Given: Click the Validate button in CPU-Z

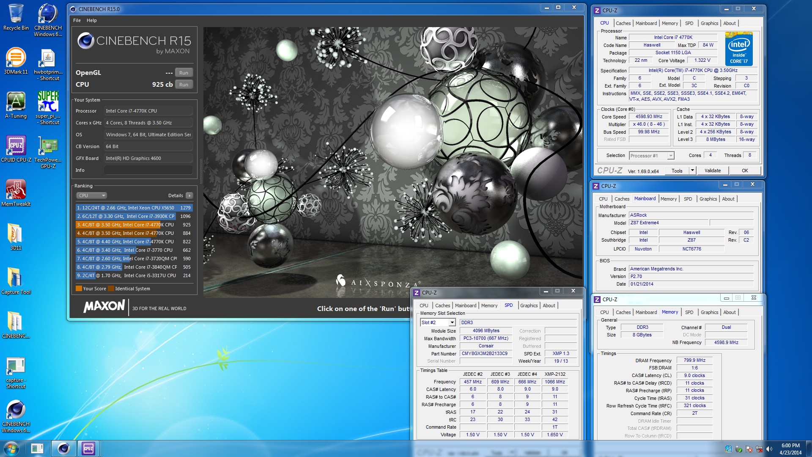Looking at the screenshot, I should click(713, 171).
